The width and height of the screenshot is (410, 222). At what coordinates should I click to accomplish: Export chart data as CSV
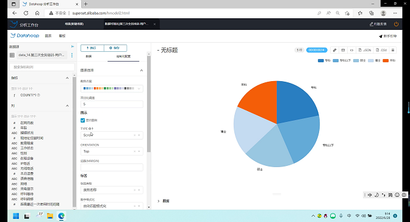[381, 50]
